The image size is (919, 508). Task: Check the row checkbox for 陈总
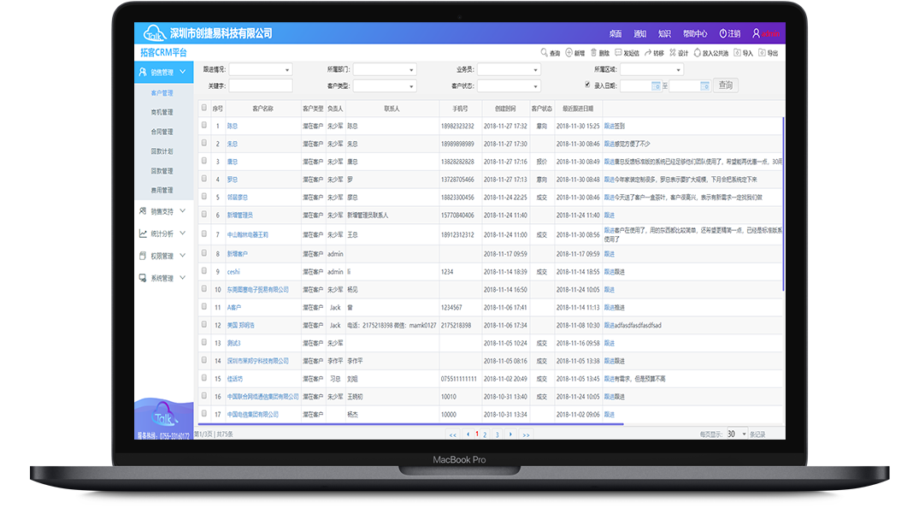click(203, 125)
